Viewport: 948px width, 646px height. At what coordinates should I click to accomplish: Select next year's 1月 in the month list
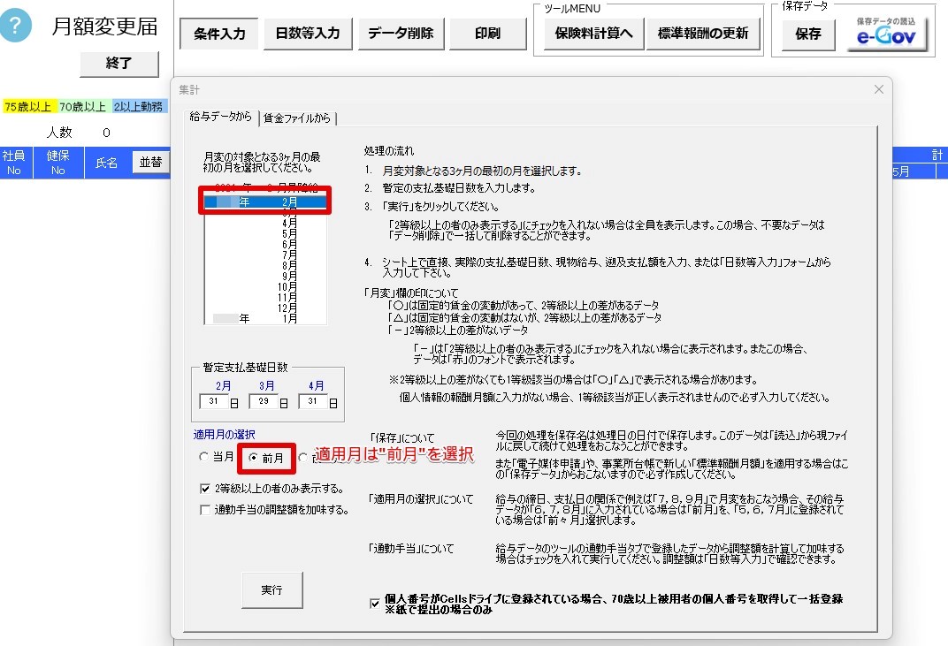click(x=265, y=318)
